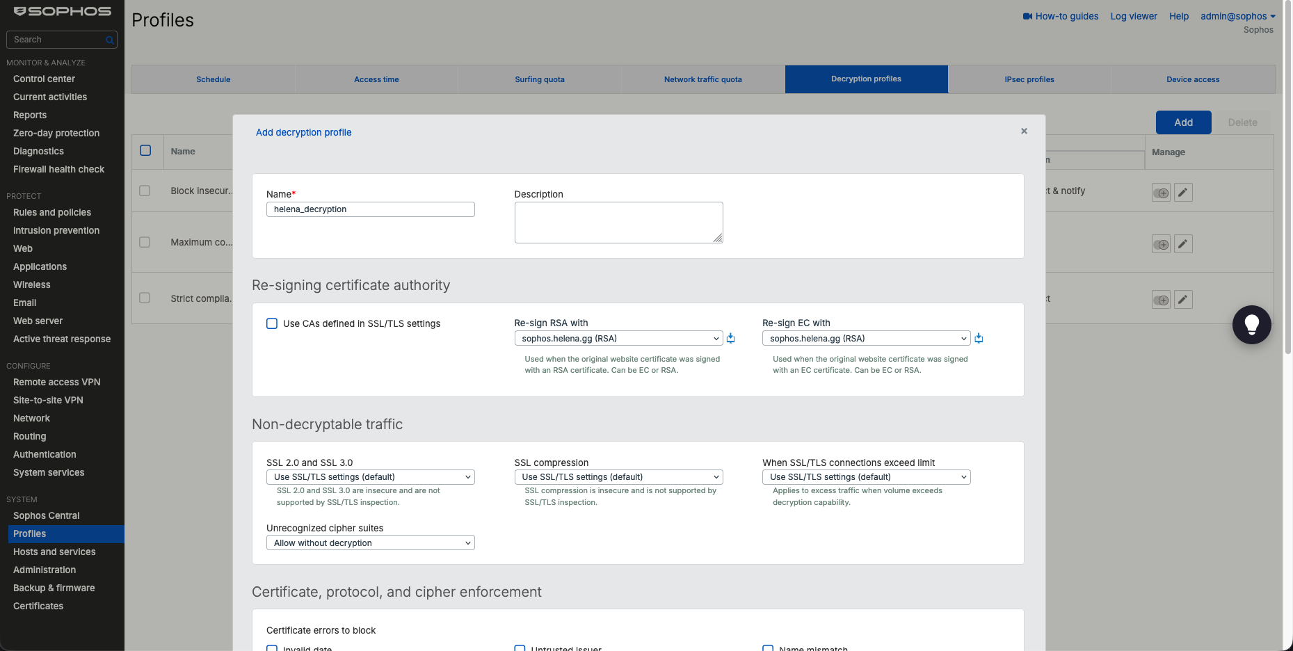Click into the Description text area
Viewport: 1293px width, 651px height.
[x=618, y=223]
